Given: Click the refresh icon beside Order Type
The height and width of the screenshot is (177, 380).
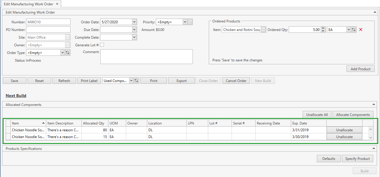Looking at the screenshot, I should click(68, 53).
